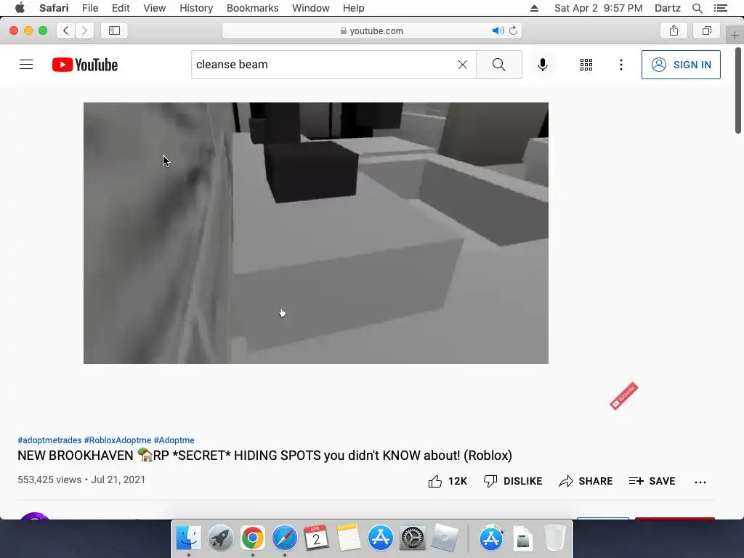
Task: Open Spotlight search in menu bar
Action: pos(697,8)
